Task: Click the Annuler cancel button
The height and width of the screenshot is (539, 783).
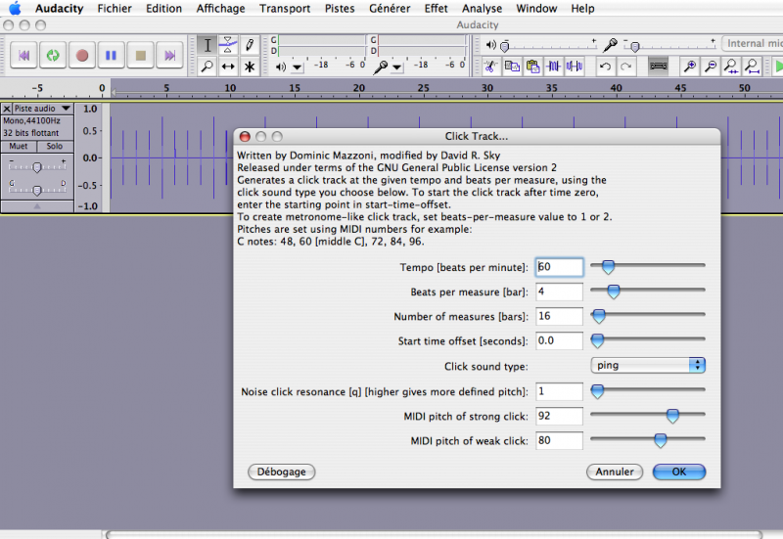Action: coord(615,472)
